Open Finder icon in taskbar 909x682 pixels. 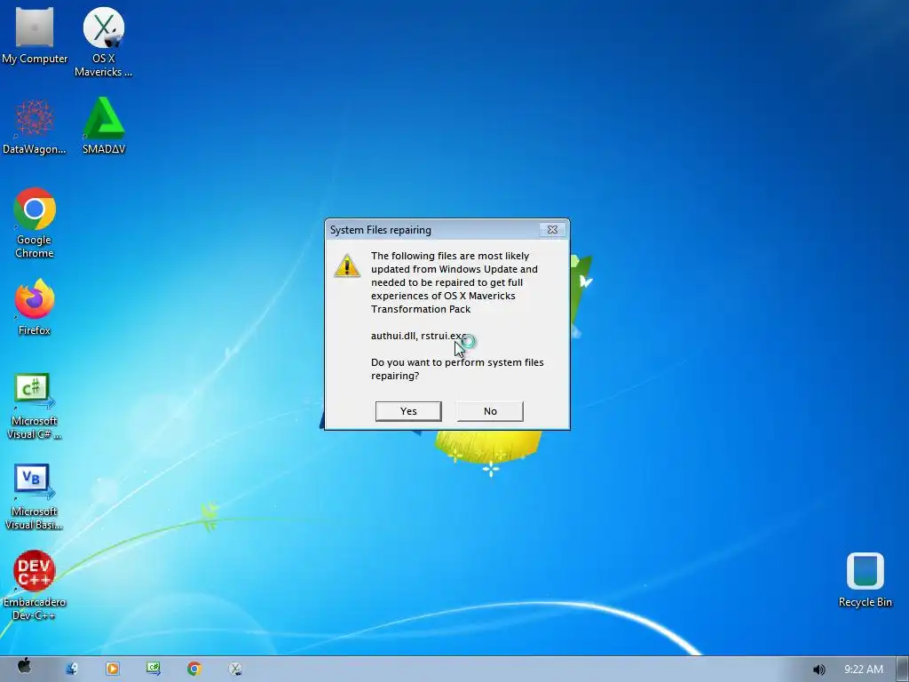[x=72, y=669]
